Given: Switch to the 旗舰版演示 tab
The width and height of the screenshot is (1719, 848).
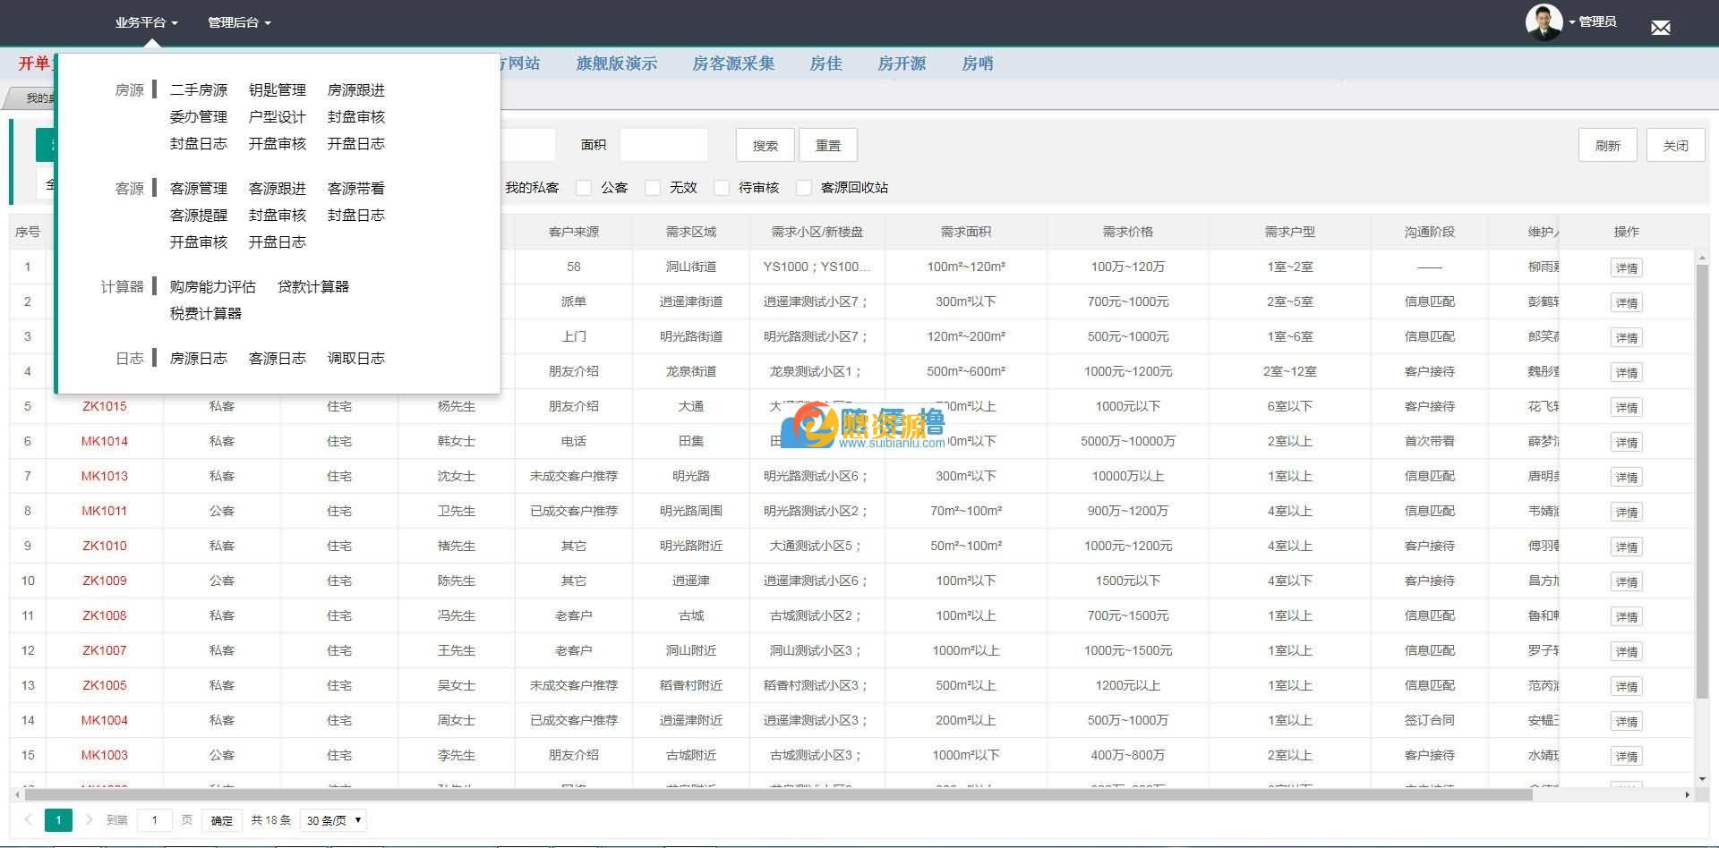Looking at the screenshot, I should point(616,64).
